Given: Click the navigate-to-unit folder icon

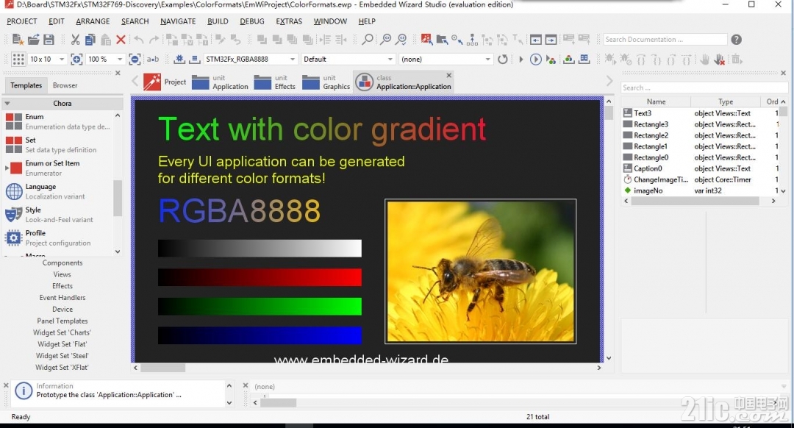Looking at the screenshot, I should tap(442, 40).
